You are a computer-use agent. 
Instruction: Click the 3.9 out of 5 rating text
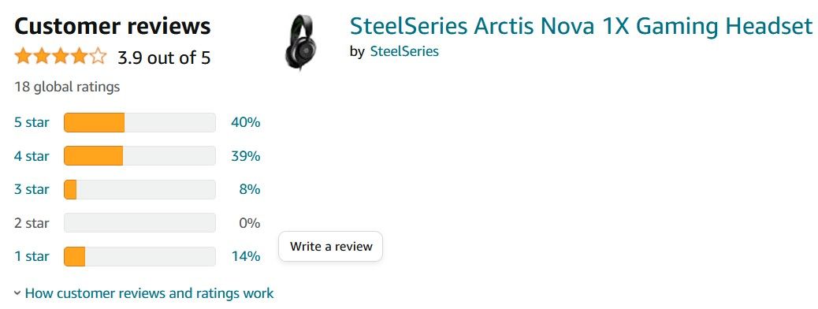(x=164, y=58)
